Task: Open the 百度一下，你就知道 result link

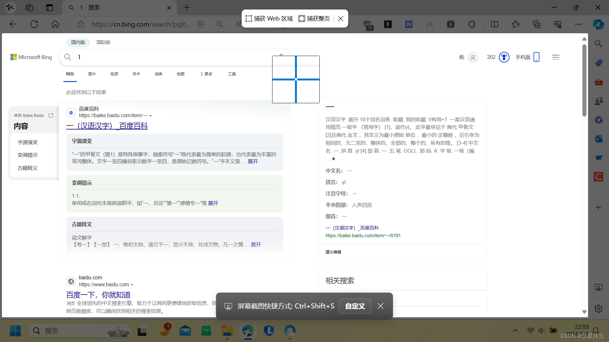Action: click(x=98, y=295)
